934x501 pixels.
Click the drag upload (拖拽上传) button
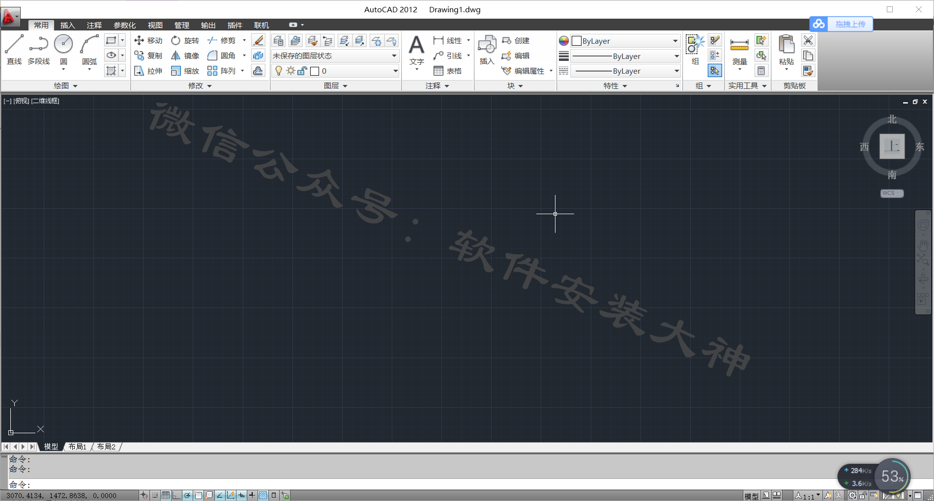(841, 24)
